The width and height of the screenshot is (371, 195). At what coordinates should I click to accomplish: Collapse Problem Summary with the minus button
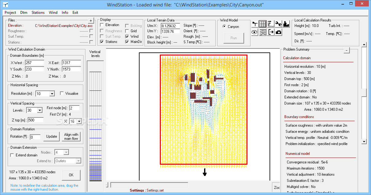(x=347, y=50)
